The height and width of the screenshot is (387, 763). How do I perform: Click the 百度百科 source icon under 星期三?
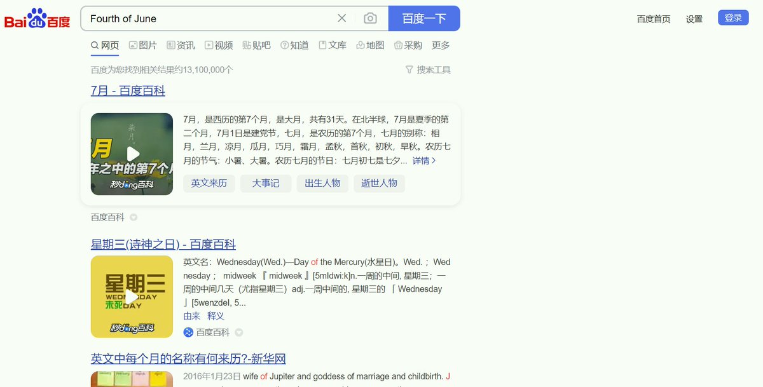coord(188,332)
